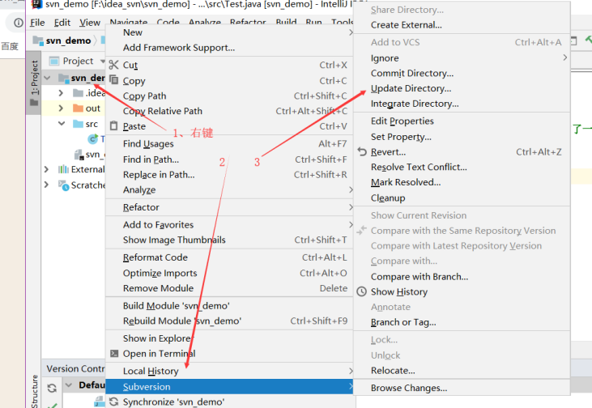592x408 pixels.
Task: Expand the .idea folder
Action: [x=61, y=93]
